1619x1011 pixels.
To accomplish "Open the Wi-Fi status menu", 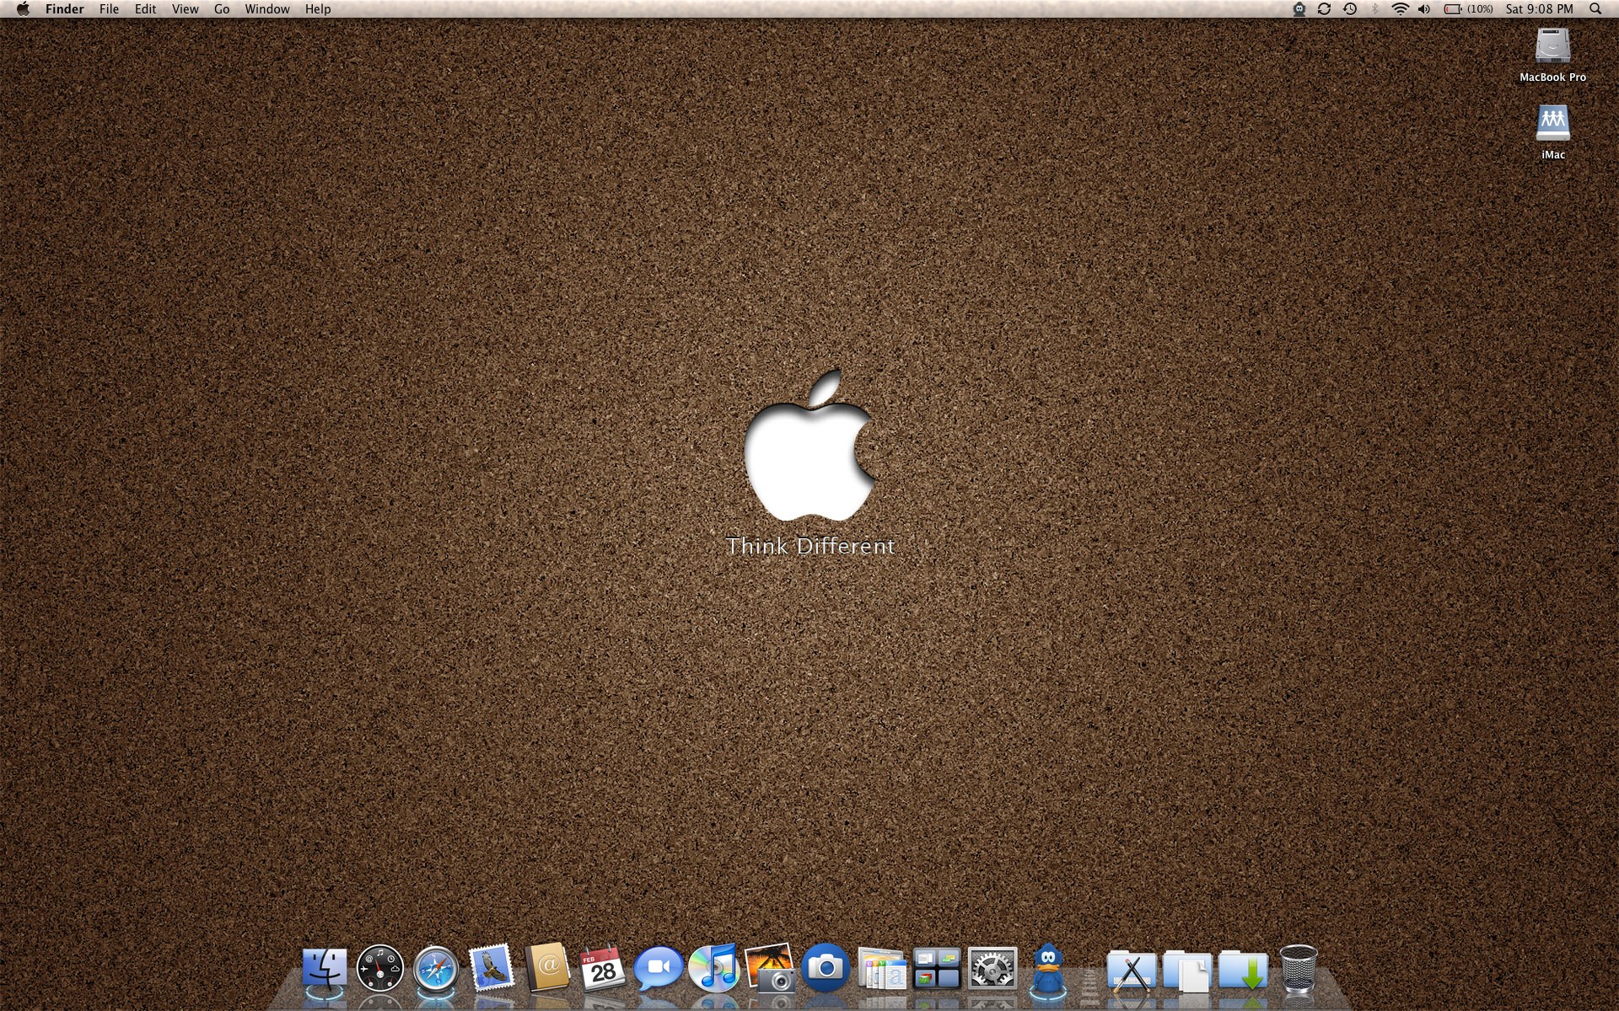I will (x=1400, y=9).
